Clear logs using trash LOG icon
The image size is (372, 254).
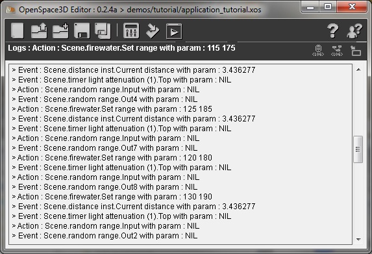coord(318,50)
